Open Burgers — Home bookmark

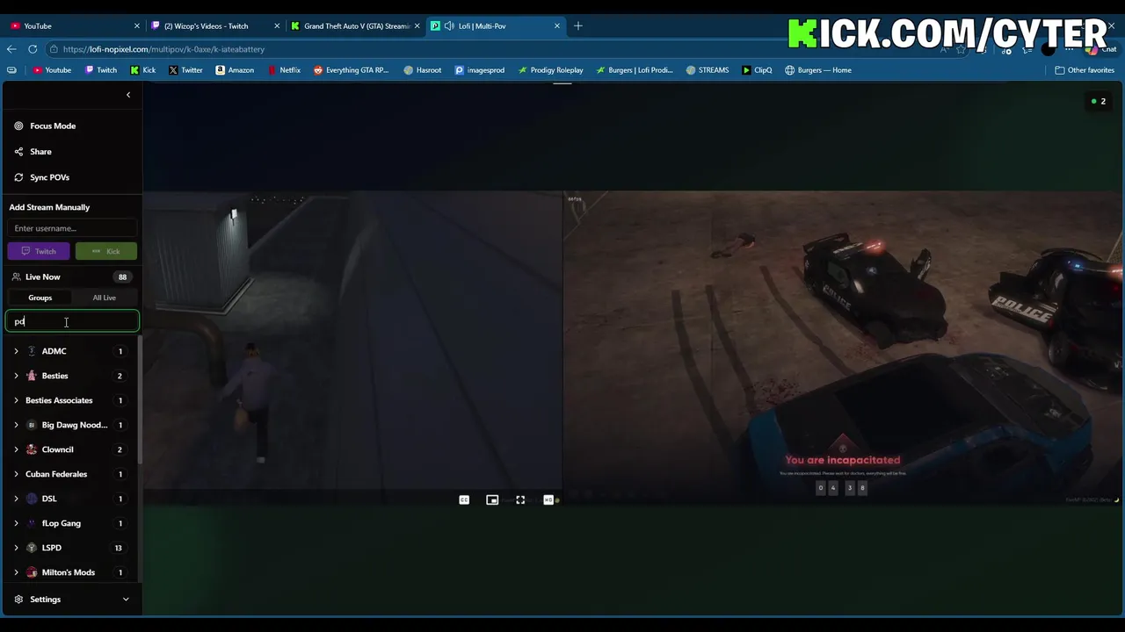coord(818,70)
